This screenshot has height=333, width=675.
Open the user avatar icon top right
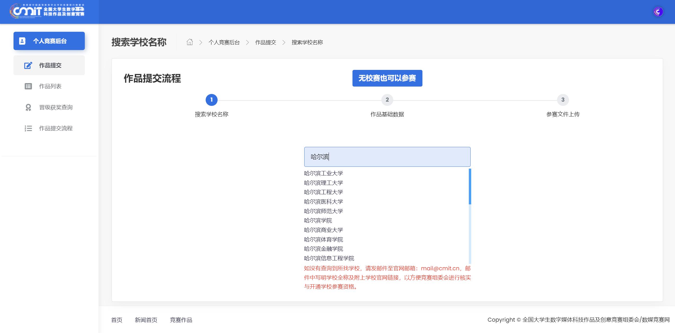658,12
